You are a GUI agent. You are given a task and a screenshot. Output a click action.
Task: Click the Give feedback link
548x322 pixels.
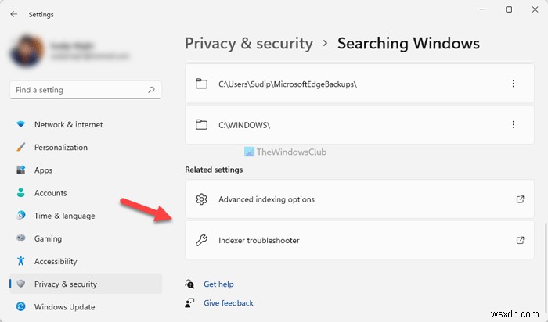tap(228, 303)
